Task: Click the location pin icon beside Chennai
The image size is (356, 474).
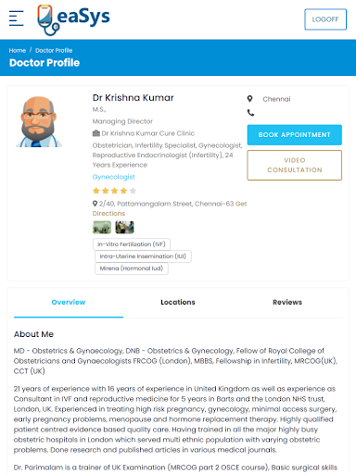Action: [x=249, y=99]
